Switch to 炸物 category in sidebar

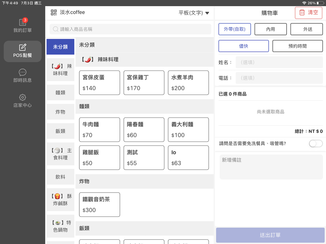click(x=60, y=112)
